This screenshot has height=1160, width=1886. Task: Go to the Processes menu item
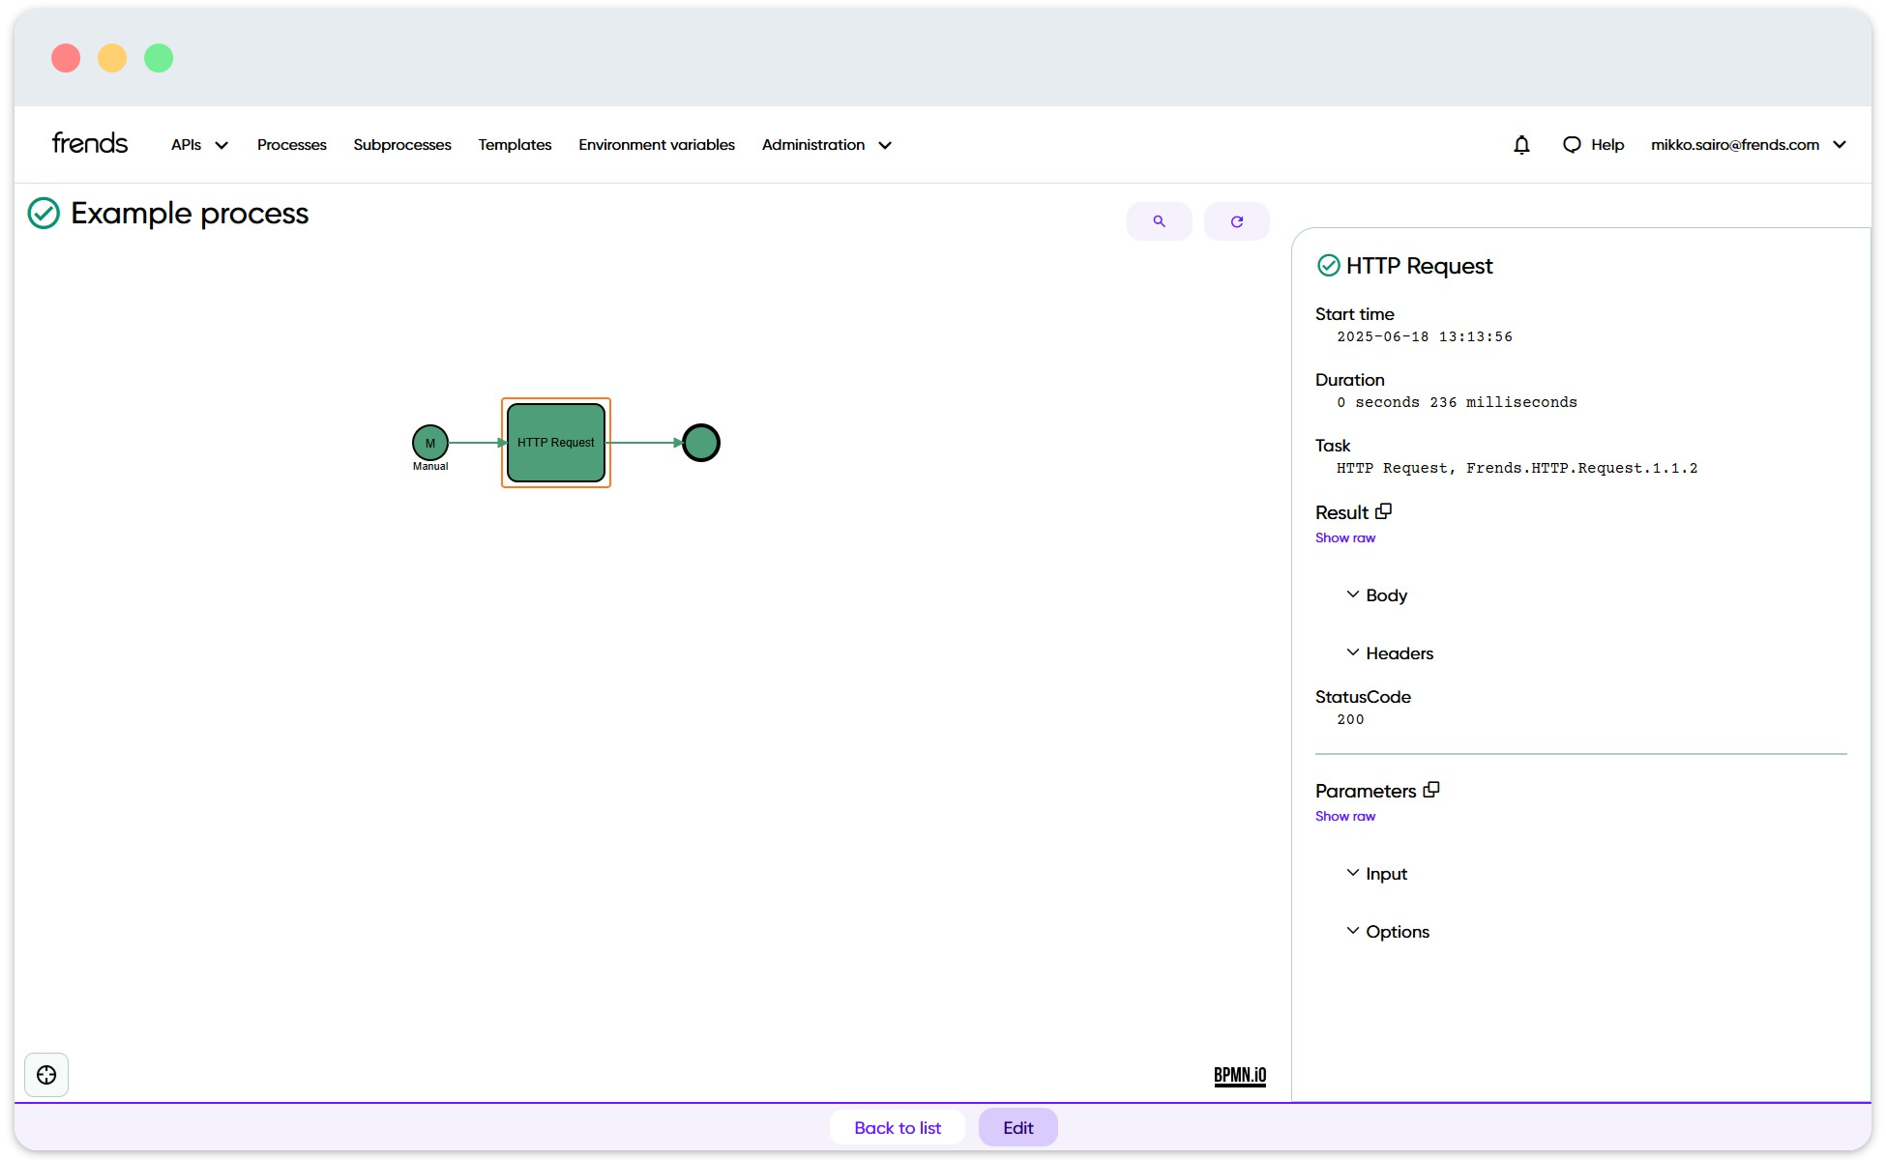[x=291, y=144]
